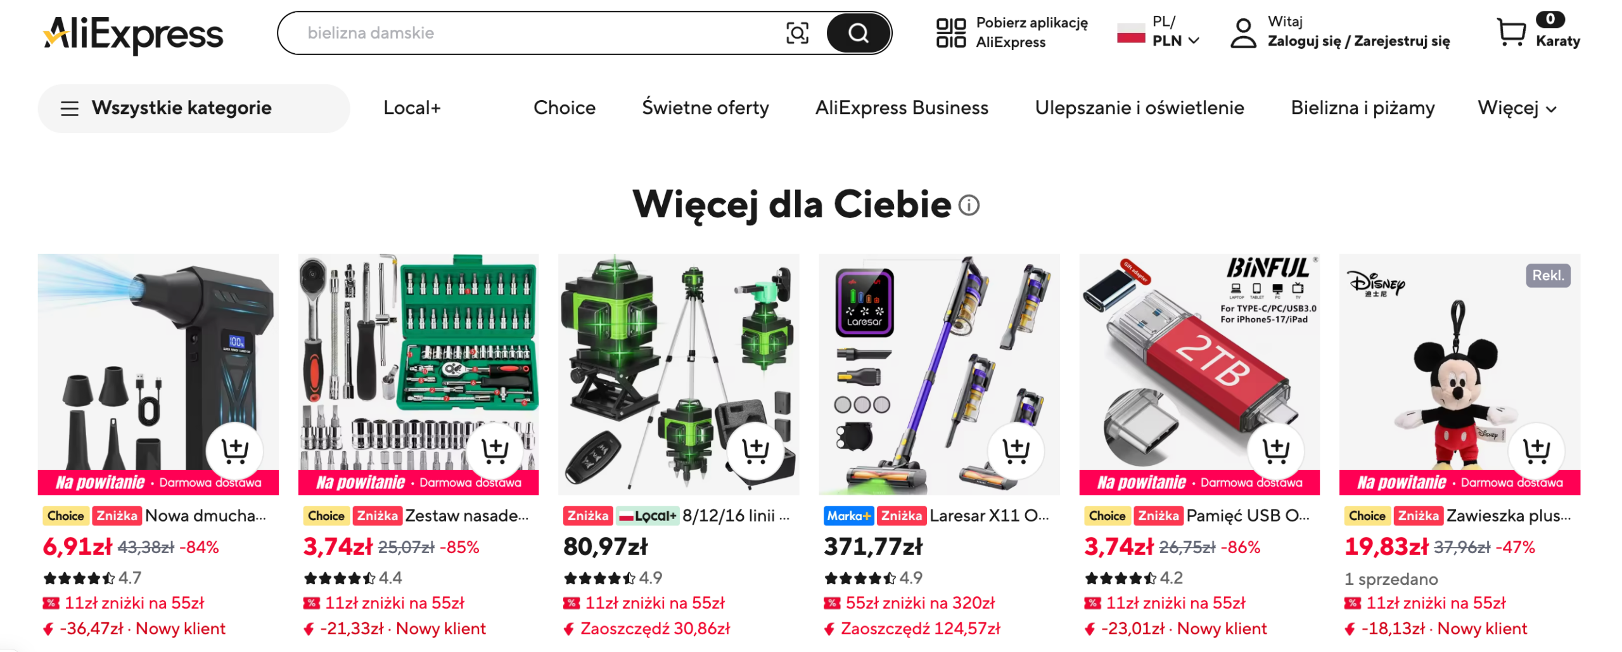Open the socket wrench set product image

(x=418, y=374)
